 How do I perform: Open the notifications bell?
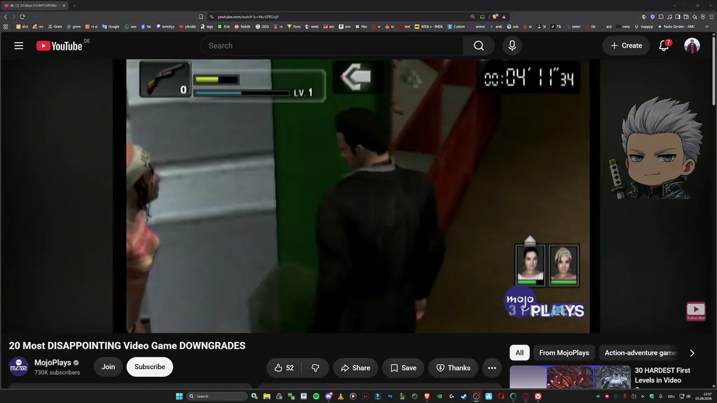coord(664,46)
